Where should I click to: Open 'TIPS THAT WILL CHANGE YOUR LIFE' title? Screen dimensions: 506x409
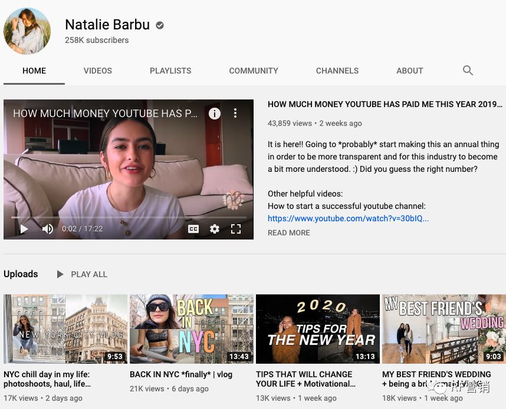coord(305,379)
